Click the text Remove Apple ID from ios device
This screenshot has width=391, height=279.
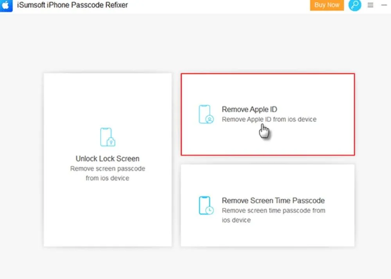click(x=269, y=120)
